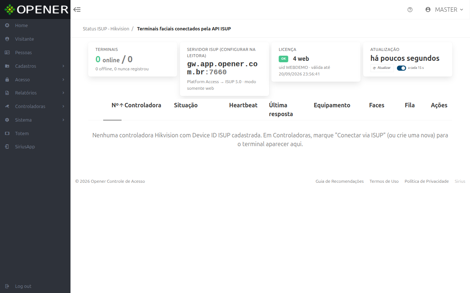
Task: Click the Relatórios document icon
Action: [7, 93]
